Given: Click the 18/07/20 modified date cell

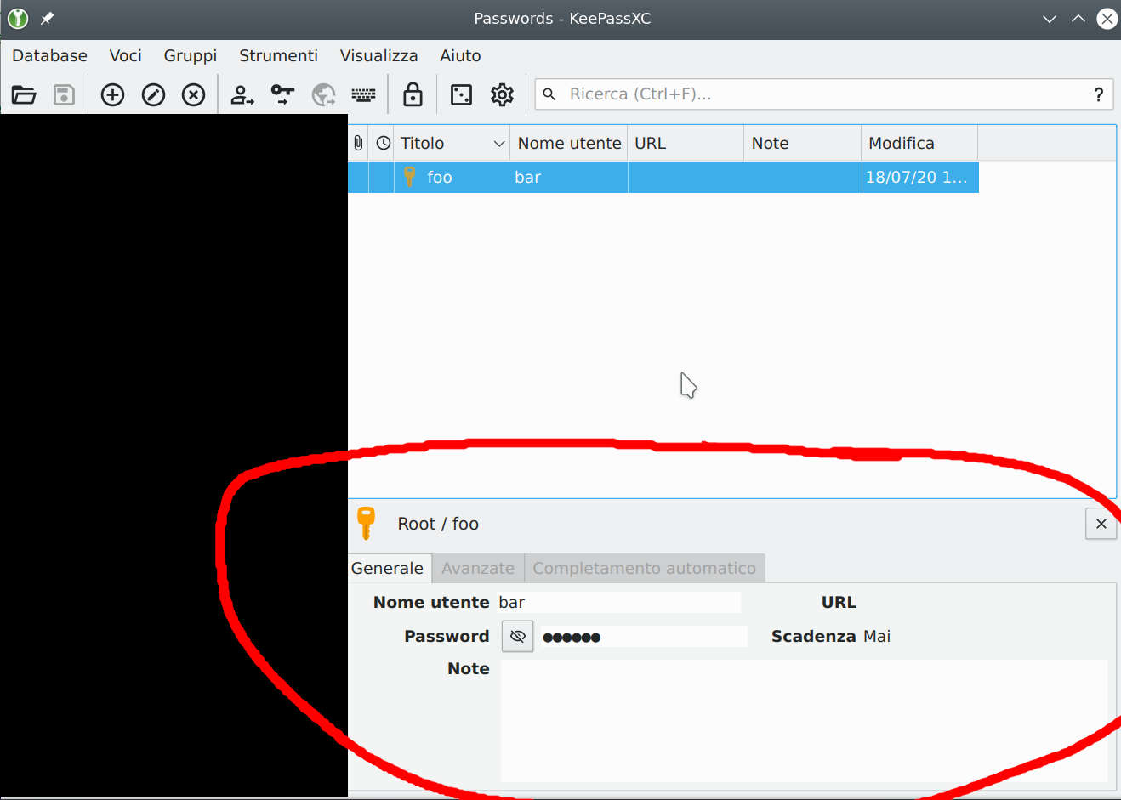Looking at the screenshot, I should tap(919, 177).
